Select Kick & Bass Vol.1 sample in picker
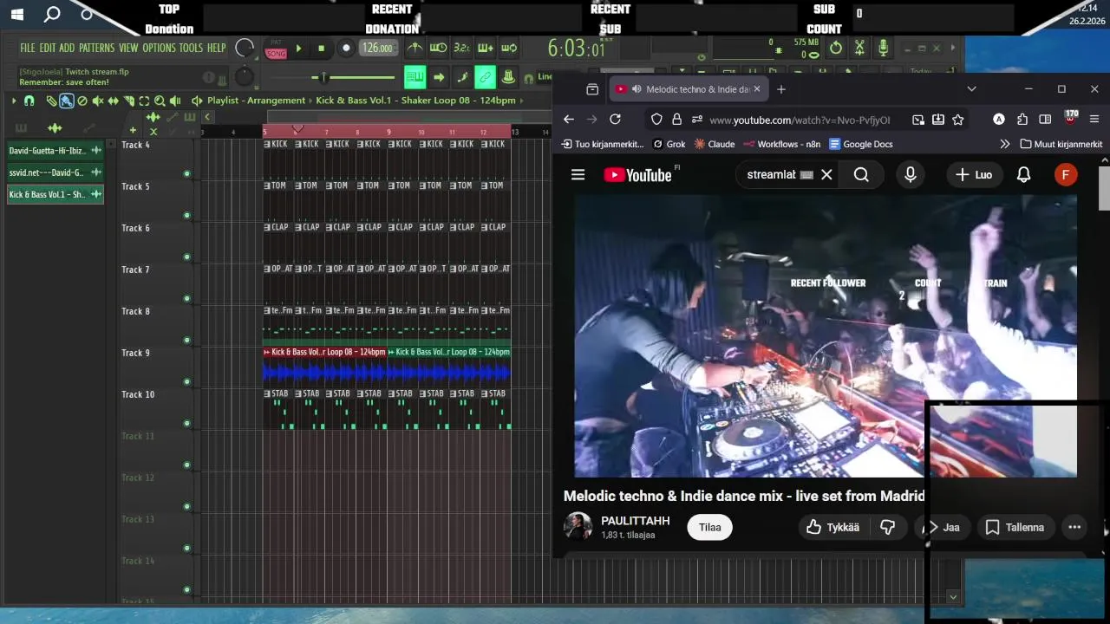This screenshot has width=1110, height=624. 55,194
